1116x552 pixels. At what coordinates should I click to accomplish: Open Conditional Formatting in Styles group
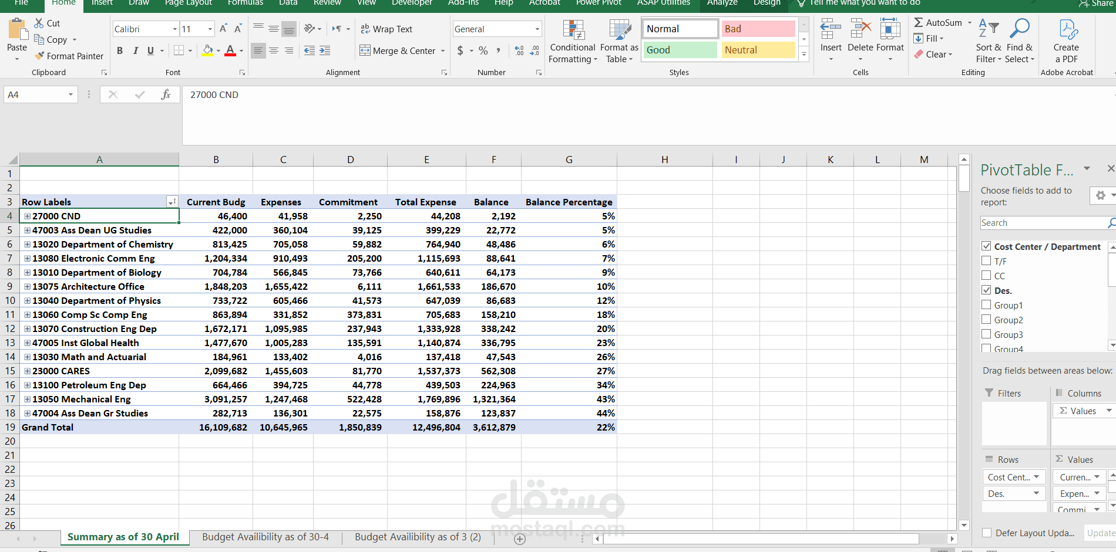coord(573,41)
